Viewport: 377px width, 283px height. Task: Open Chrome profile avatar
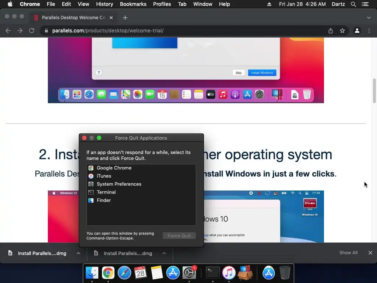(357, 31)
